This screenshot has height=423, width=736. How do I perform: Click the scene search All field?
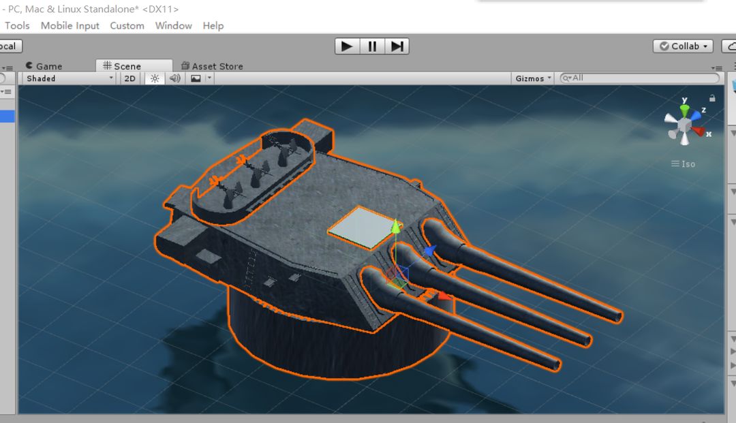coord(639,78)
